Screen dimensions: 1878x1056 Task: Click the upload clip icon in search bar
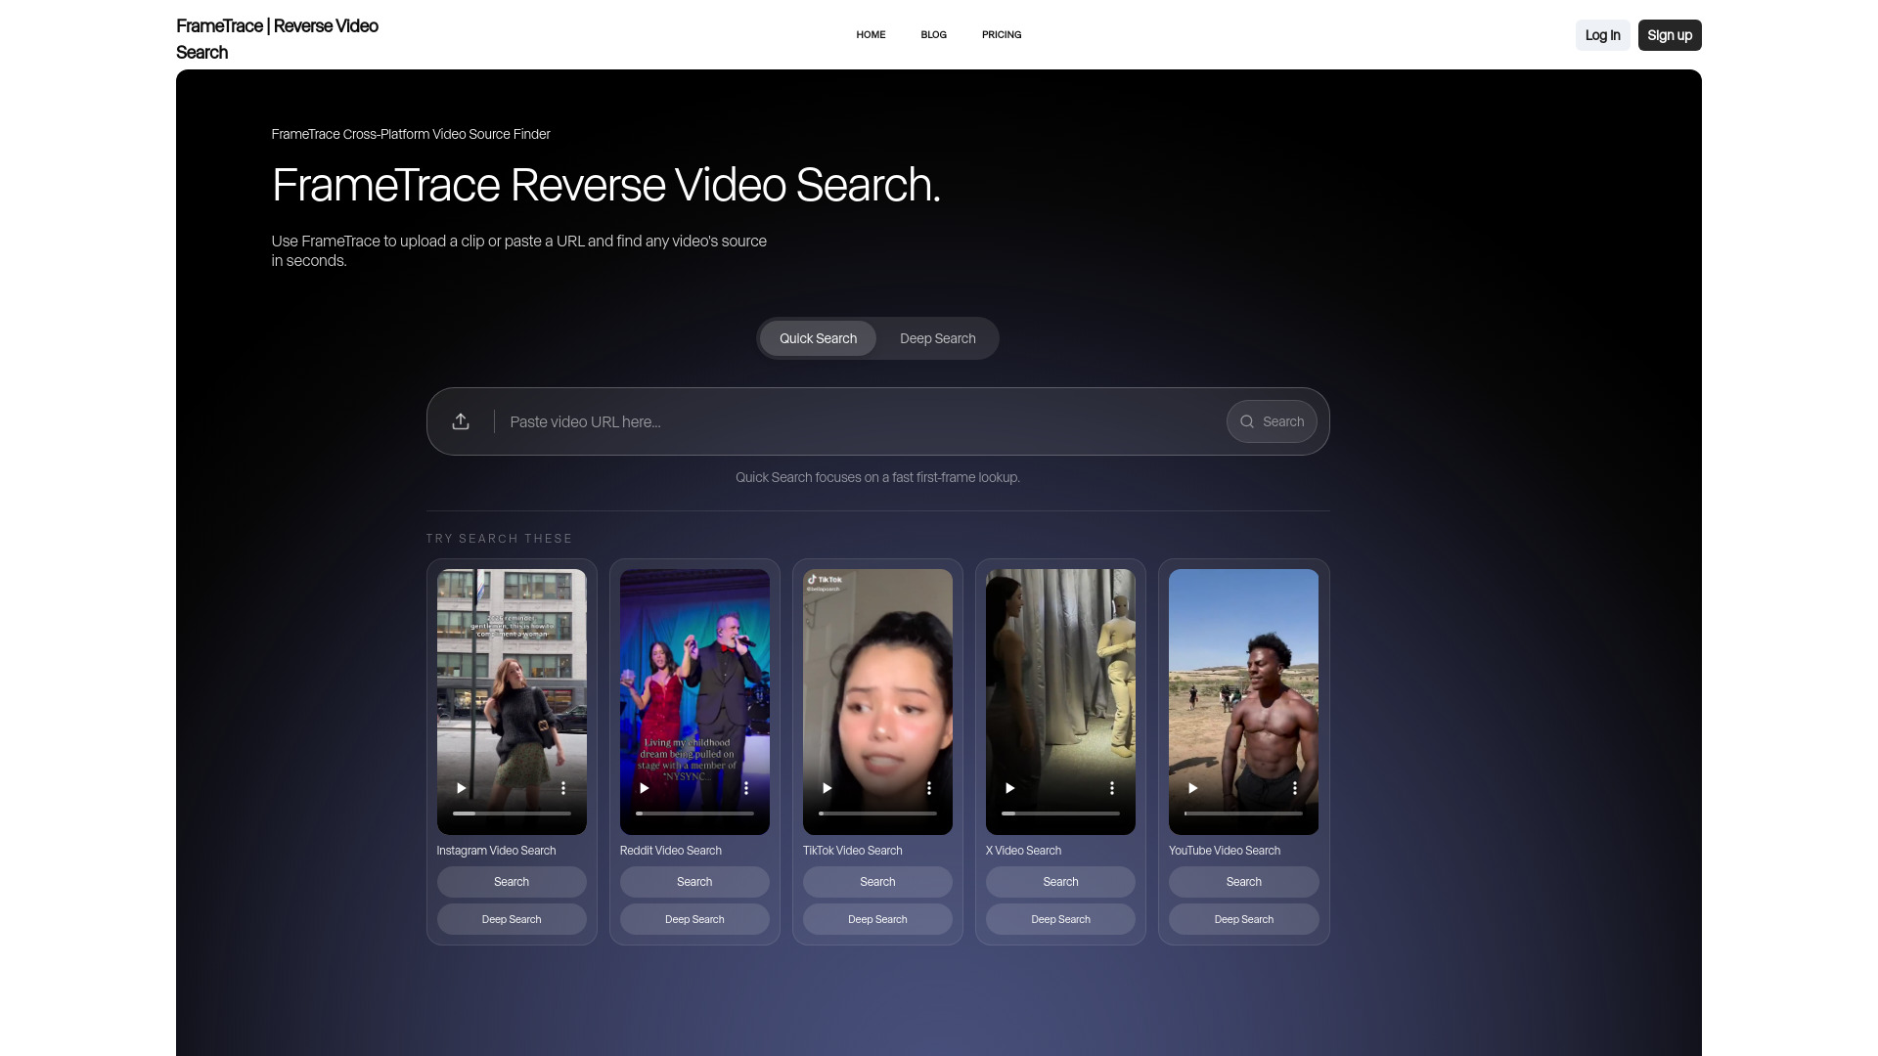(460, 420)
